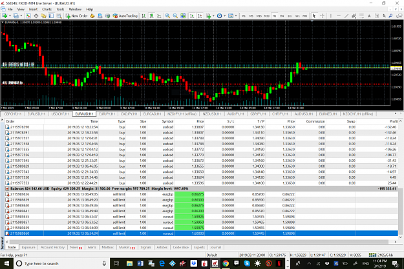This screenshot has height=269, width=404.
Task: Click the Zoom Out magnifier icon
Action: pos(175,16)
